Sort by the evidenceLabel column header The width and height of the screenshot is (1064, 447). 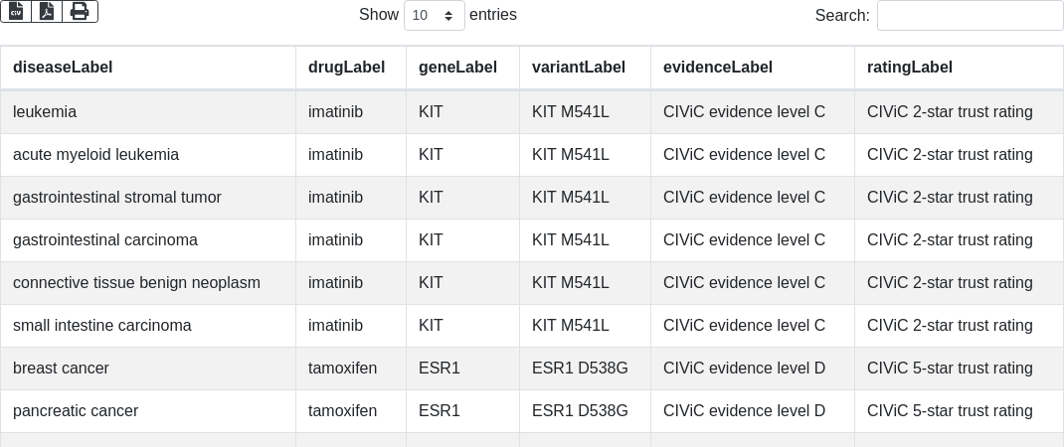718,68
